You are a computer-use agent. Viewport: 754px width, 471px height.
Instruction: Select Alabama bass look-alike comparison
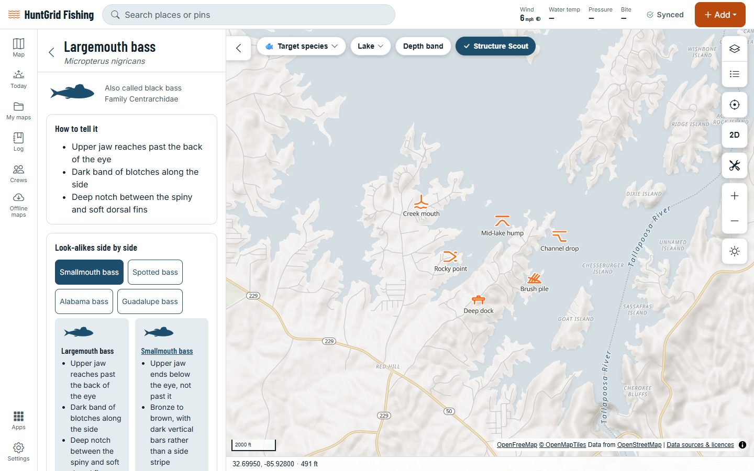84,301
